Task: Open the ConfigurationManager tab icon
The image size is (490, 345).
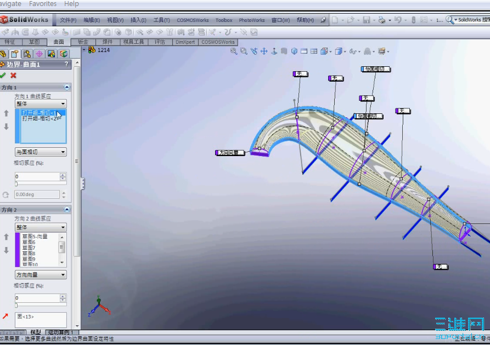Action: pos(27,54)
